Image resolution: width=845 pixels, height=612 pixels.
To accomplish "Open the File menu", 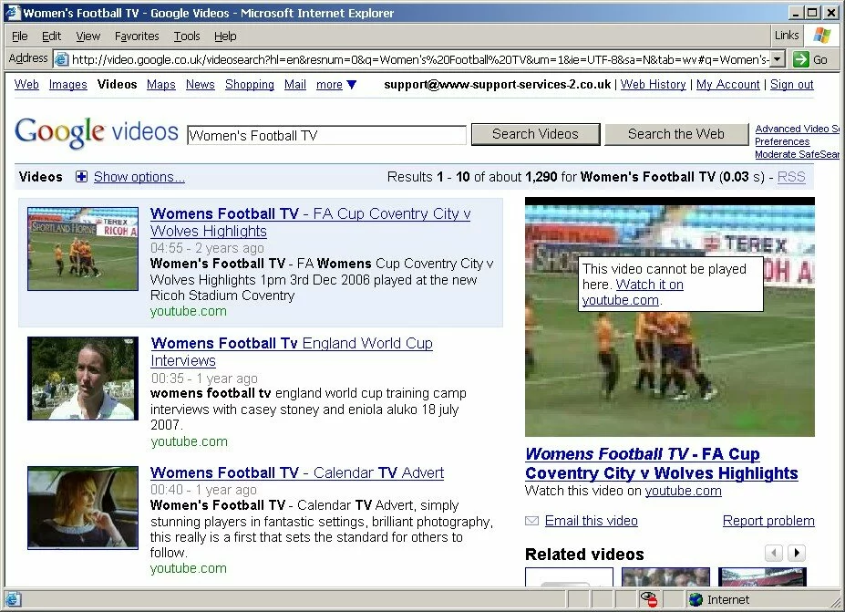I will tap(19, 36).
